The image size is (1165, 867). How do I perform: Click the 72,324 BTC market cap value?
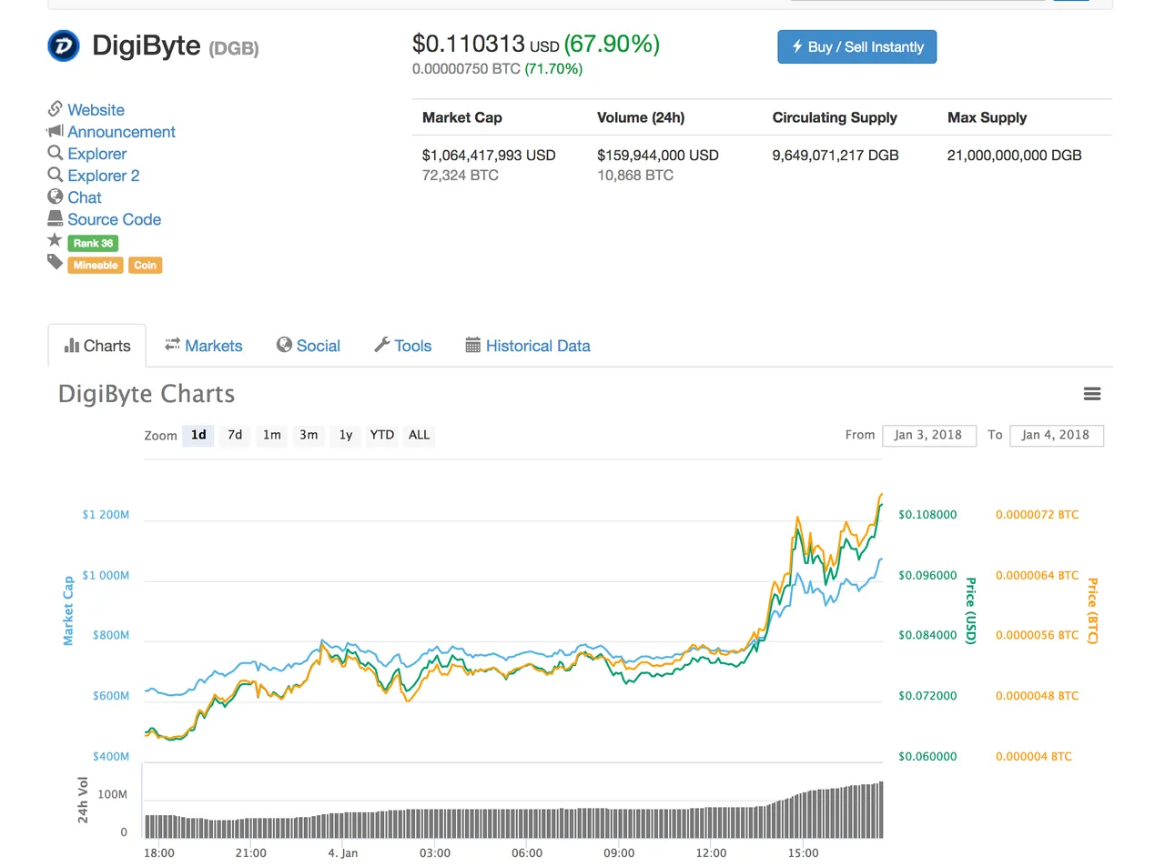click(461, 175)
